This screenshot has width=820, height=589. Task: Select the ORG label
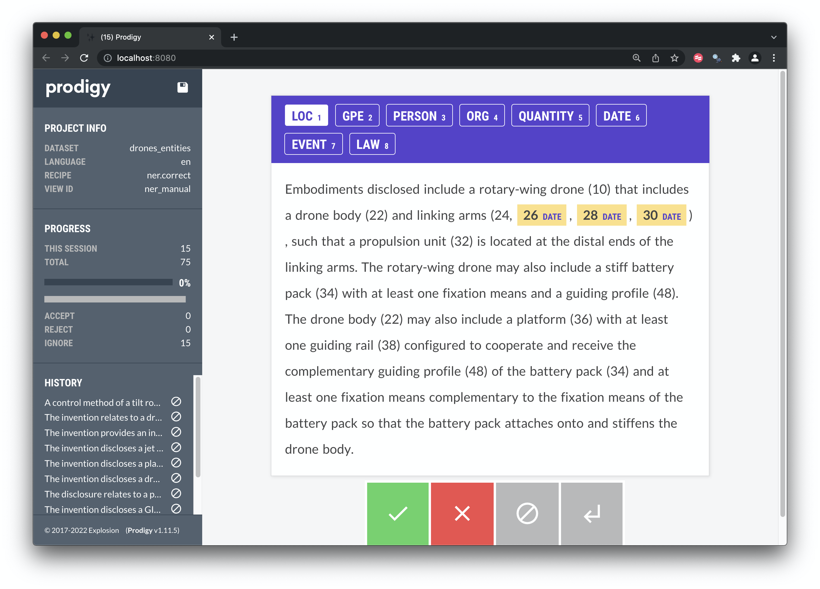pyautogui.click(x=482, y=115)
